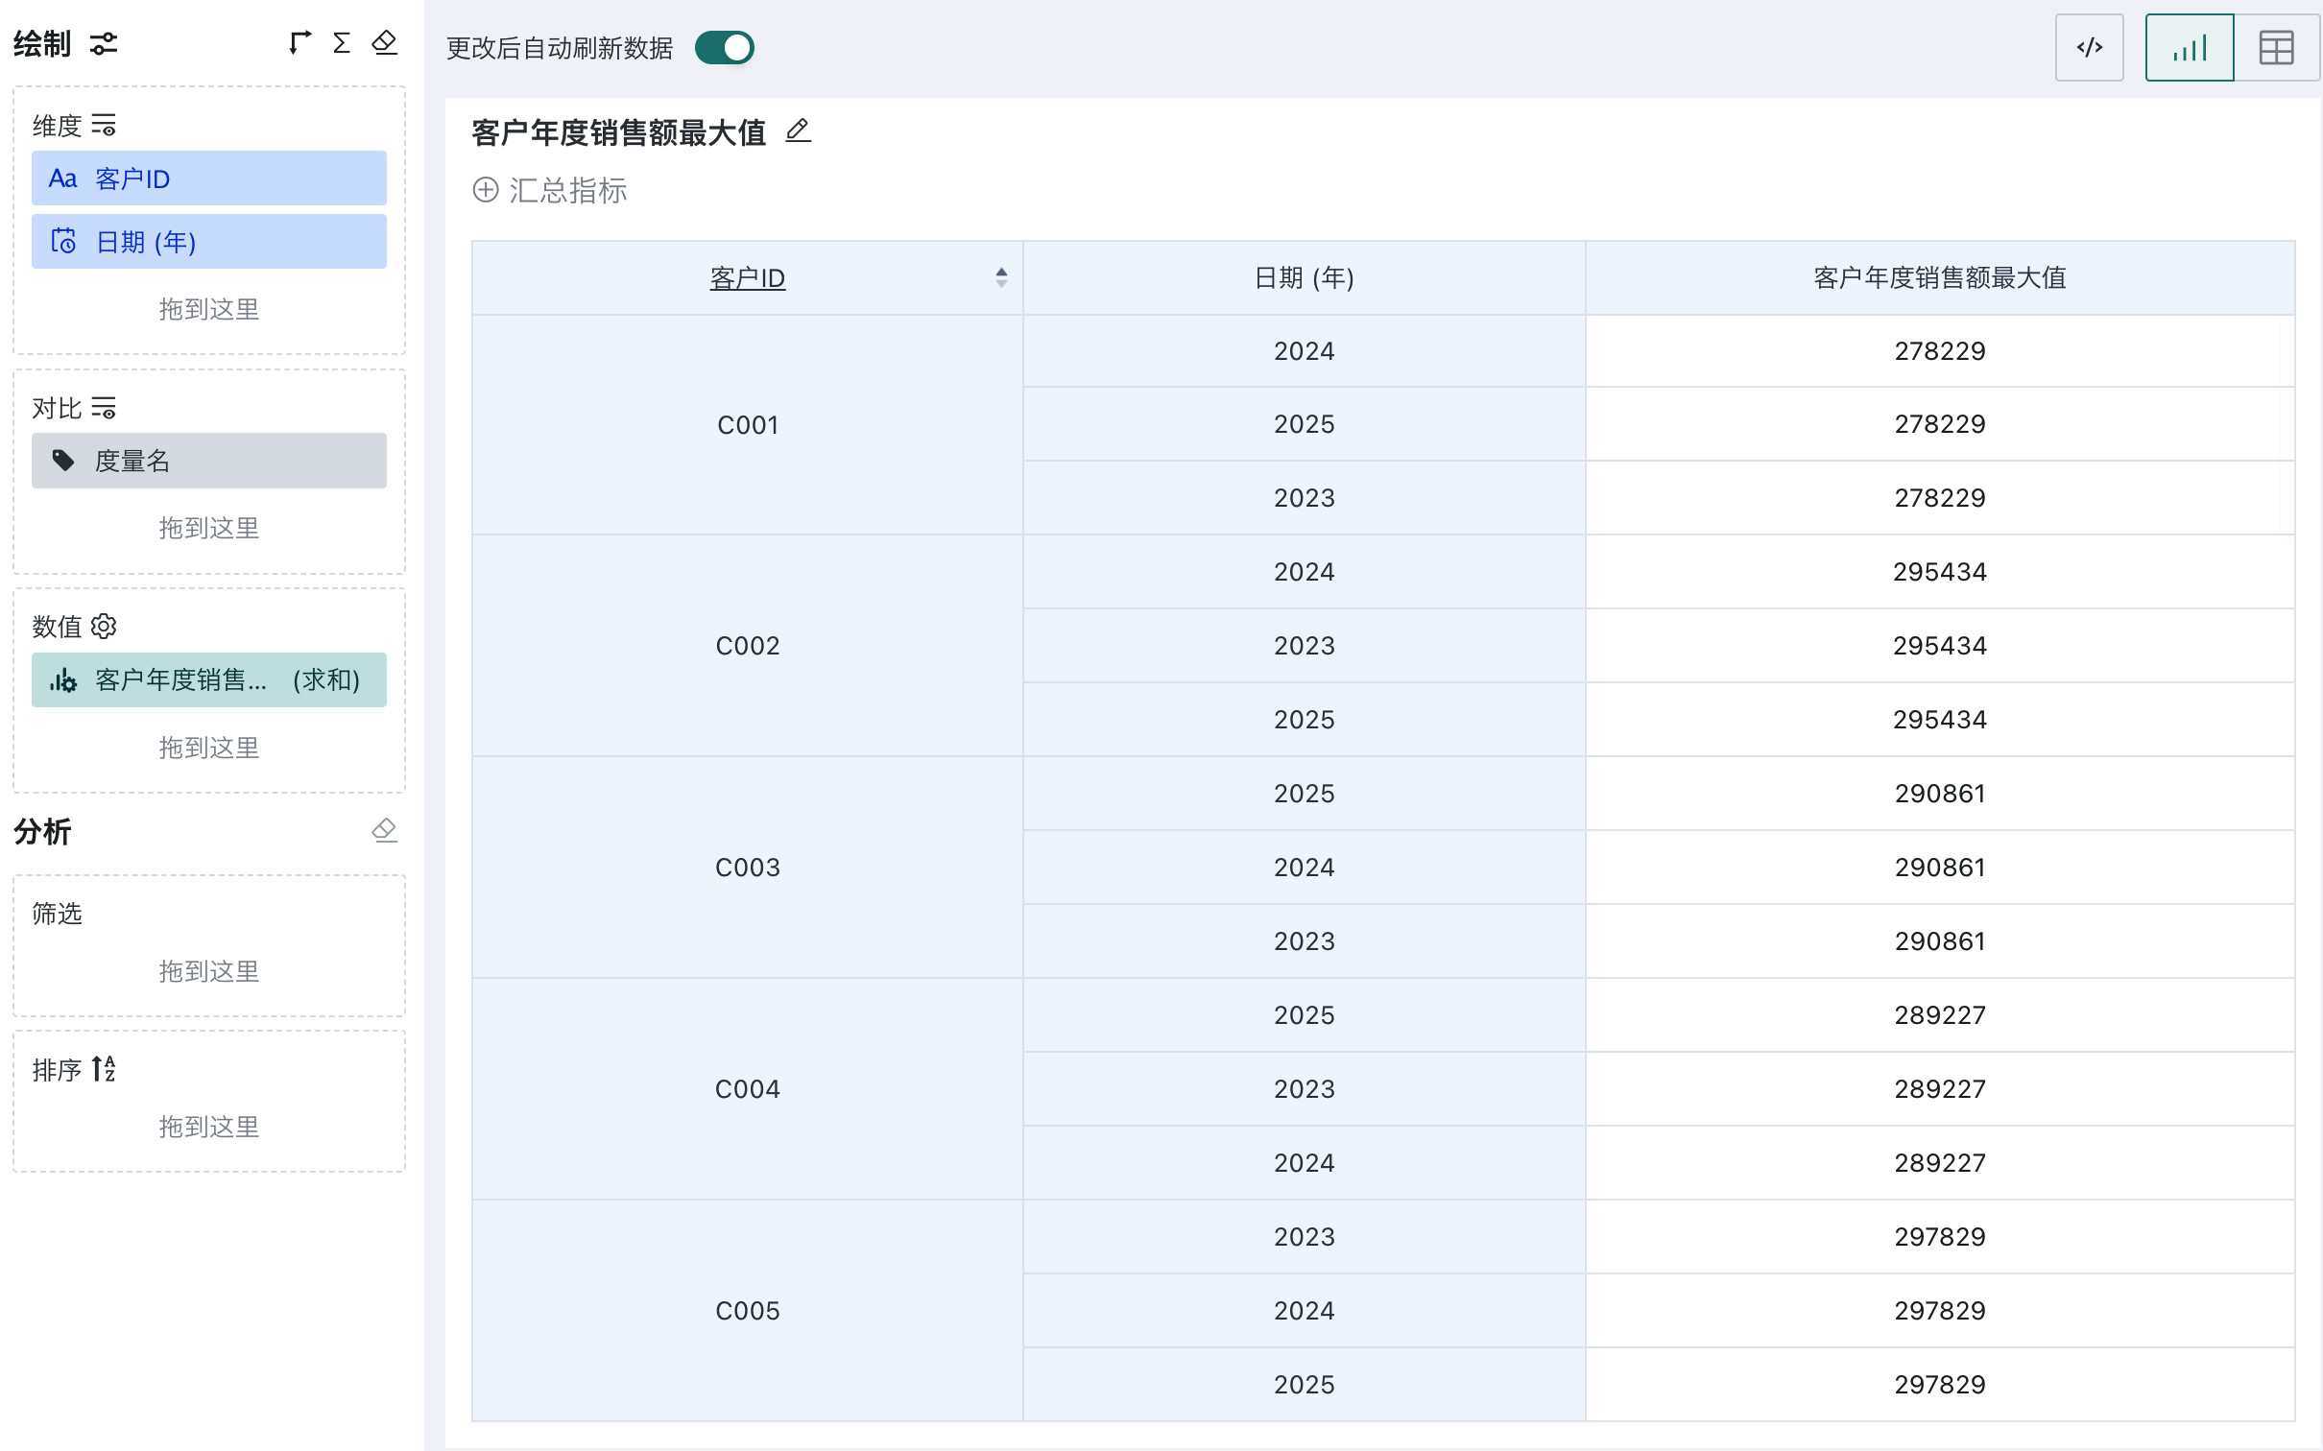Open 日期 (年) dimension pill
The width and height of the screenshot is (2323, 1451).
[209, 241]
